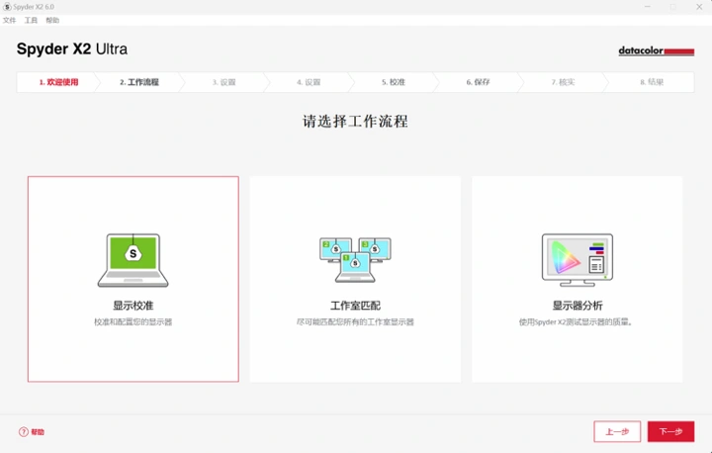
Task: Go back to step 1. 欢迎使用
Action: coord(58,82)
